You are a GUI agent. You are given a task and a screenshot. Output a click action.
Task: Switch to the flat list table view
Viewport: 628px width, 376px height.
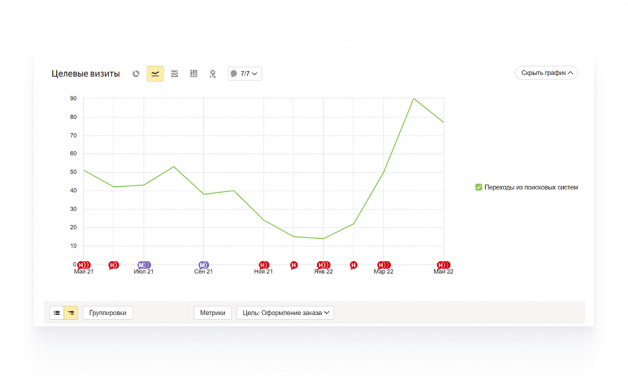[x=57, y=313]
